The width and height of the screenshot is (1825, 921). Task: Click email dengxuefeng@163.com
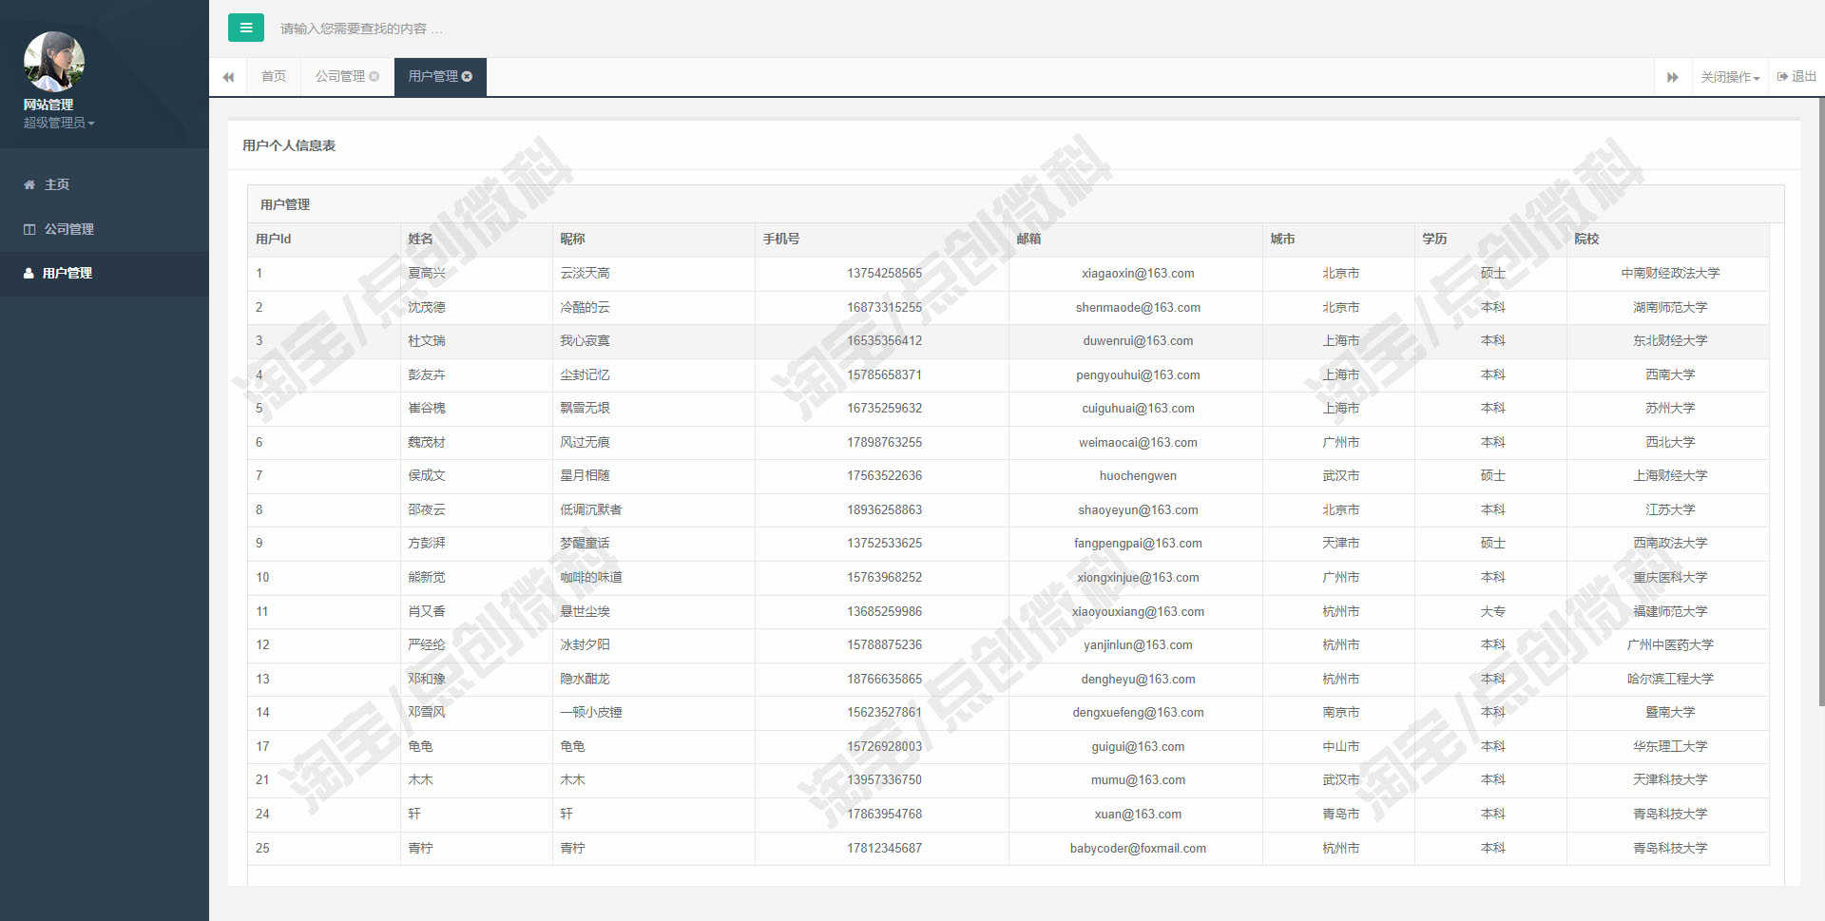[1138, 712]
